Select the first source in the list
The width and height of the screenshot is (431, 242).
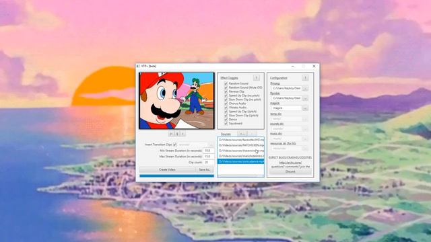tap(241, 140)
